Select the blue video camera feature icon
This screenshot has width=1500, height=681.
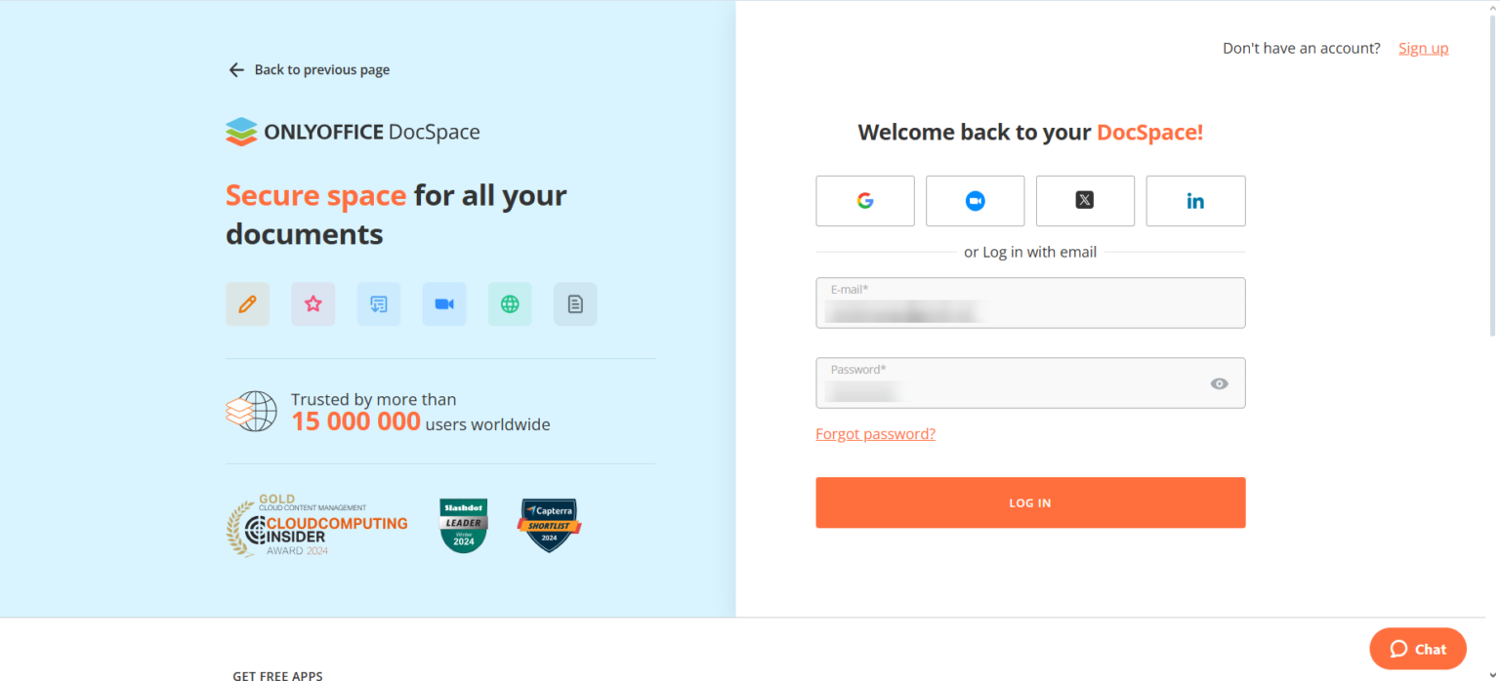pos(444,303)
